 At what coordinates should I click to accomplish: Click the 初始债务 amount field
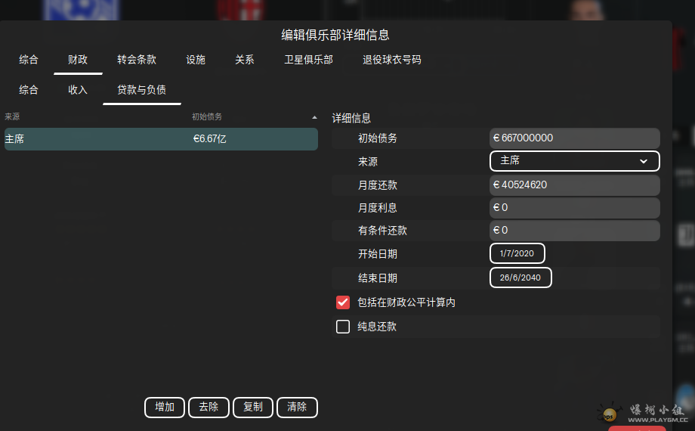[574, 138]
